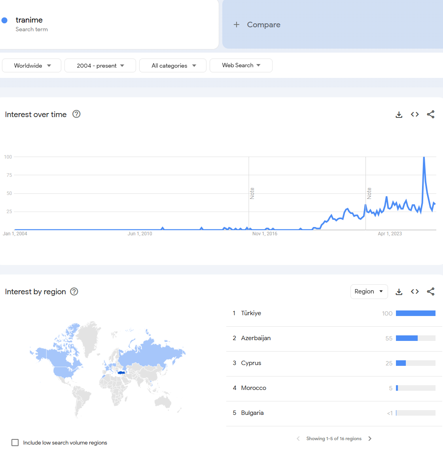Click the plus icon beside Compare
The width and height of the screenshot is (443, 456).
tap(237, 25)
